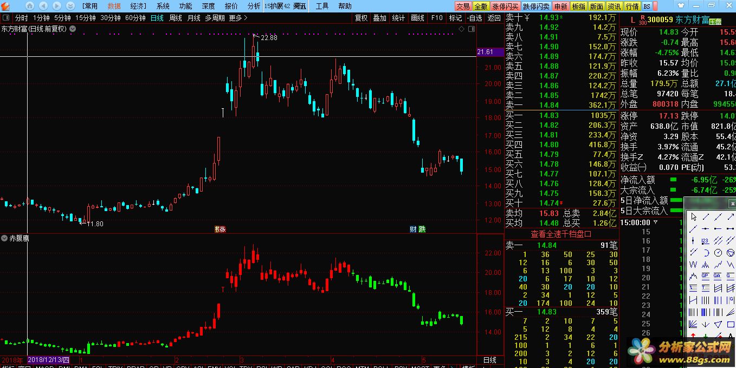Click the 复权 adjustment button
Image resolution: width=736 pixels, height=368 pixels.
[361, 18]
